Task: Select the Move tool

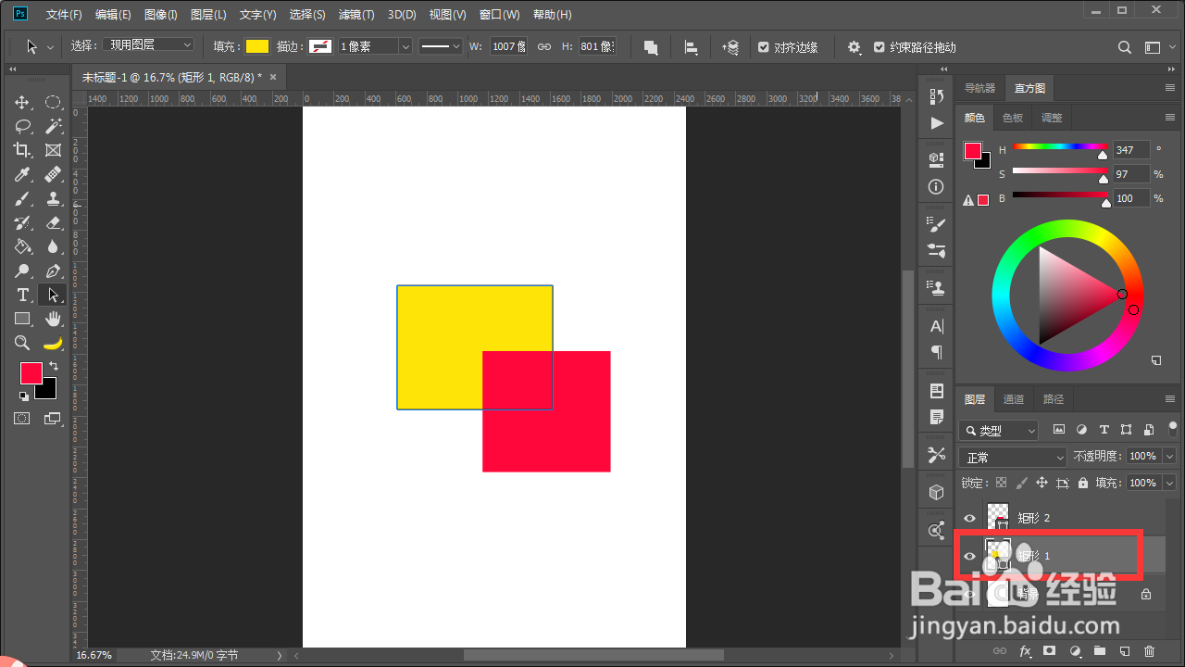Action: (22, 102)
